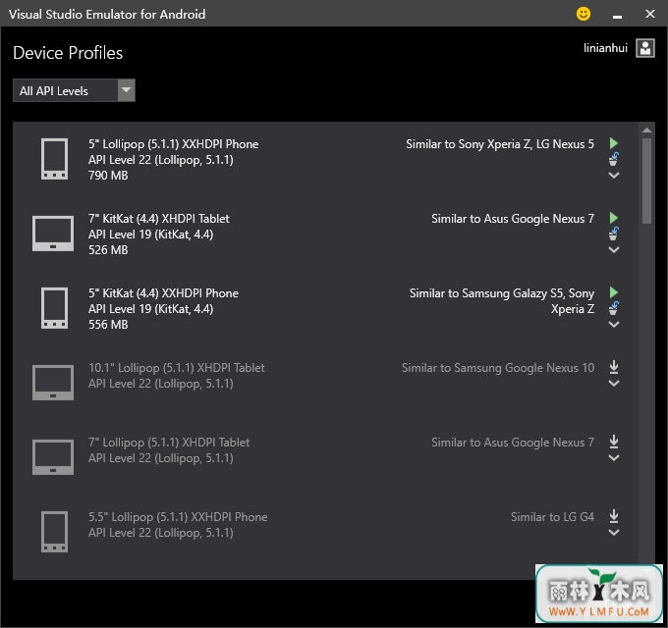The image size is (668, 628).
Task: Click the linianhui username
Action: point(605,48)
